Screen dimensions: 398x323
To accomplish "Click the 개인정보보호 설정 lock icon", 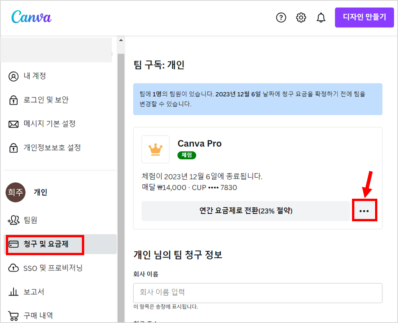I will (x=14, y=148).
